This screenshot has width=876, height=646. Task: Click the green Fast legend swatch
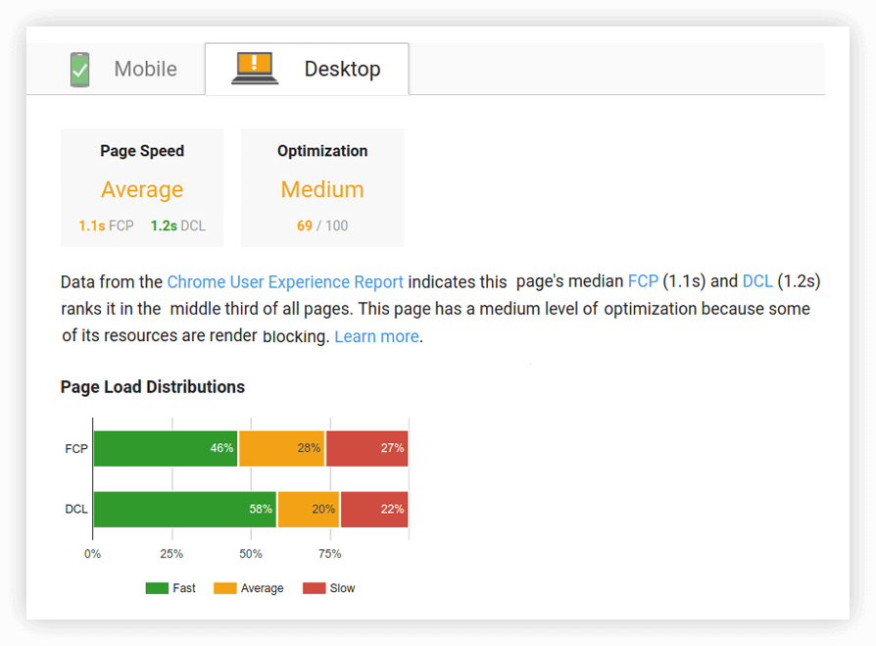[x=157, y=588]
